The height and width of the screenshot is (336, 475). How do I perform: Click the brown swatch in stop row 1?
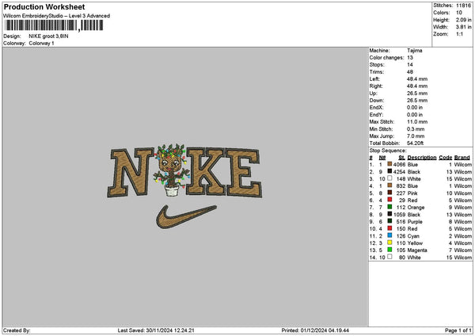click(389, 164)
